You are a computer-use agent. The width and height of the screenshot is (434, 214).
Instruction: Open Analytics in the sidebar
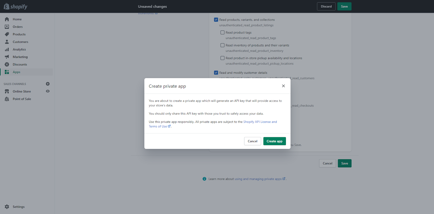(x=19, y=49)
